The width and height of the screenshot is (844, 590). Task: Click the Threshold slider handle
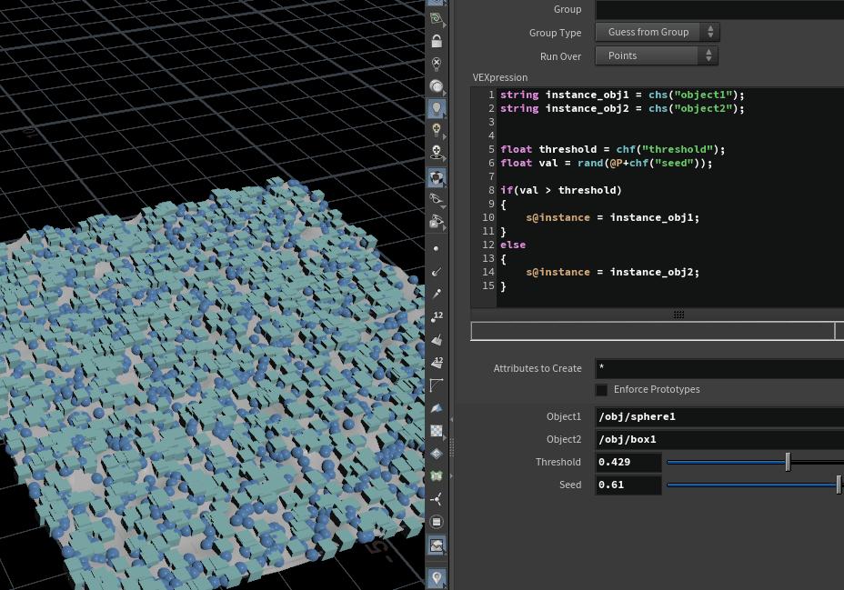788,462
